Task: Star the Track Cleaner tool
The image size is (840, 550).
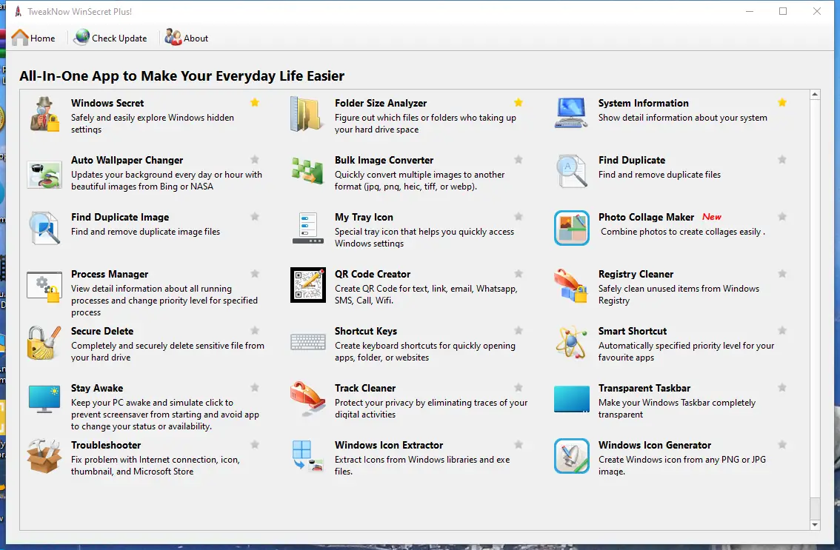Action: point(519,388)
